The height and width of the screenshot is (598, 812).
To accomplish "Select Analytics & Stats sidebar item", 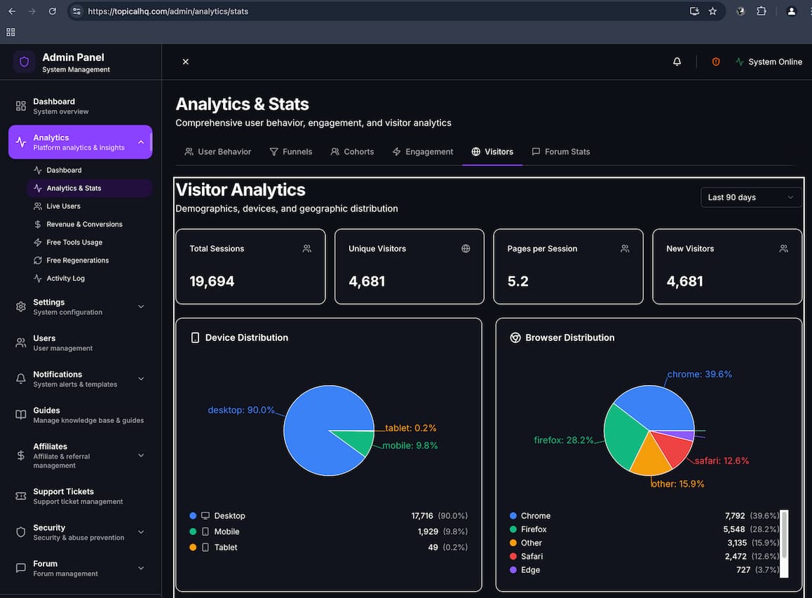I will pos(89,188).
